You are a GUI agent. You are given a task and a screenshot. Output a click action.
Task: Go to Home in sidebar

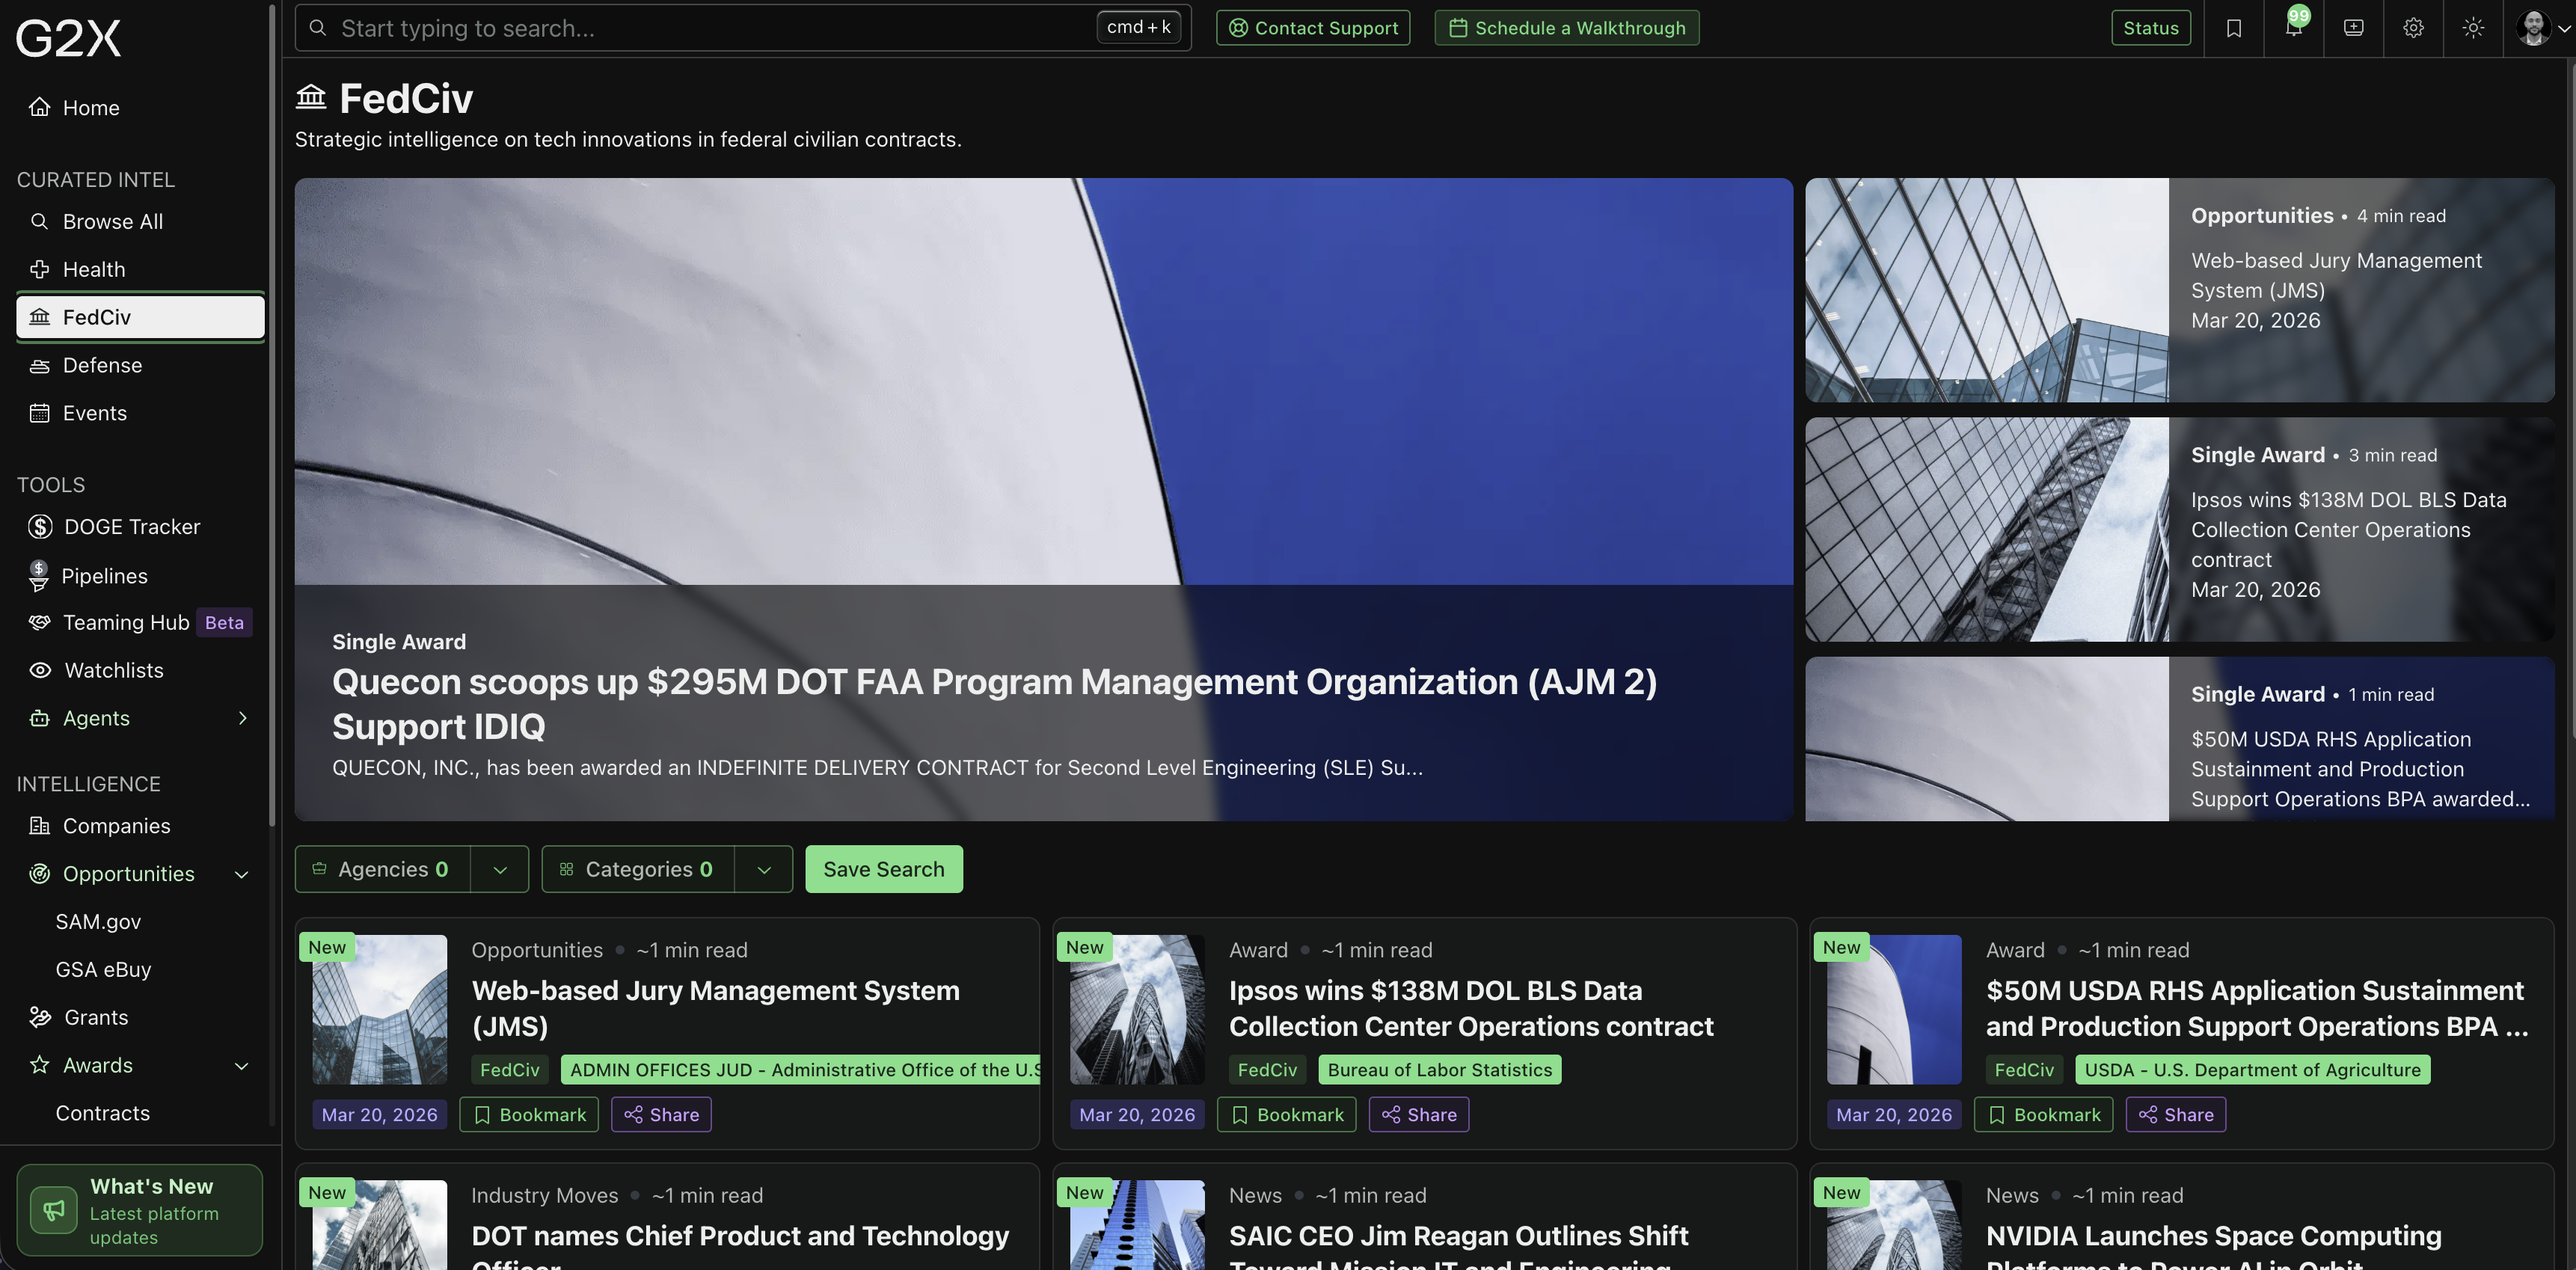[140, 108]
